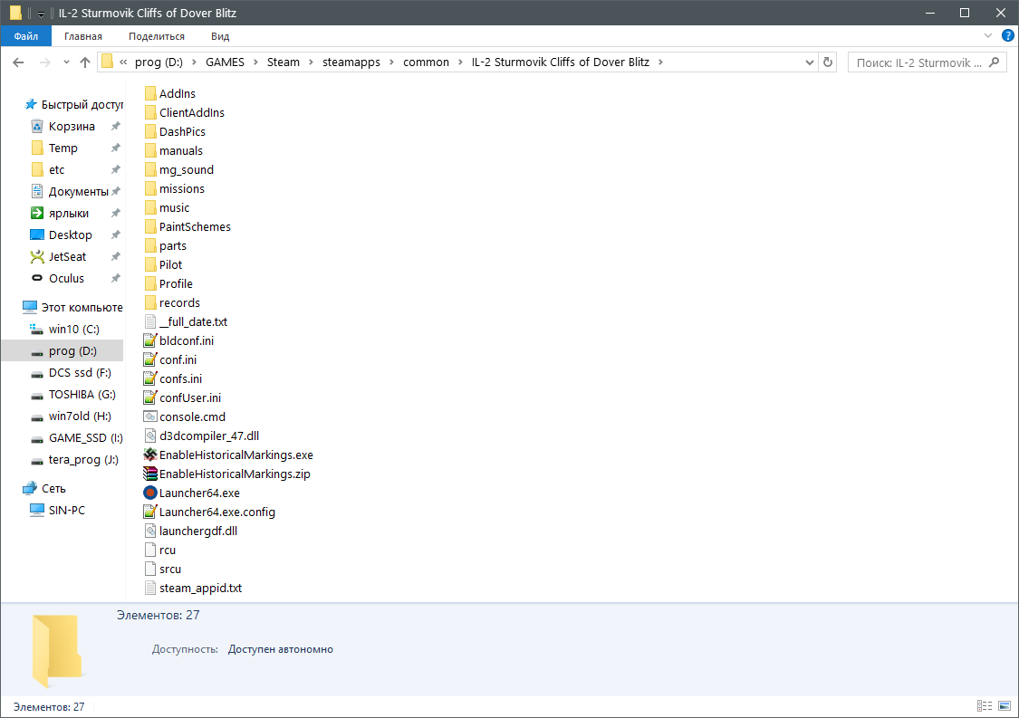Image resolution: width=1019 pixels, height=718 pixels.
Task: Open DCS ssd (F:) drive
Action: click(80, 373)
